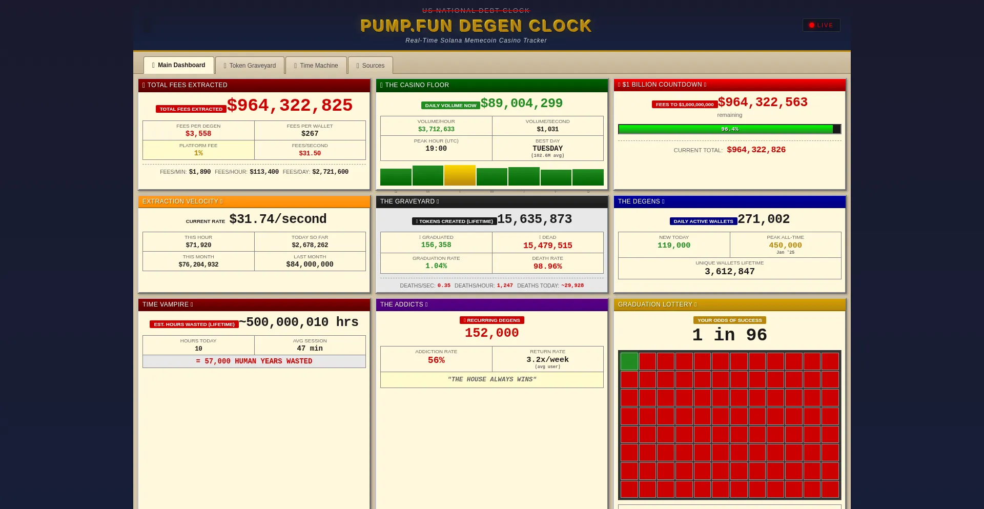984x509 pixels.
Task: Select the 1 in 96 odds figure
Action: [730, 335]
